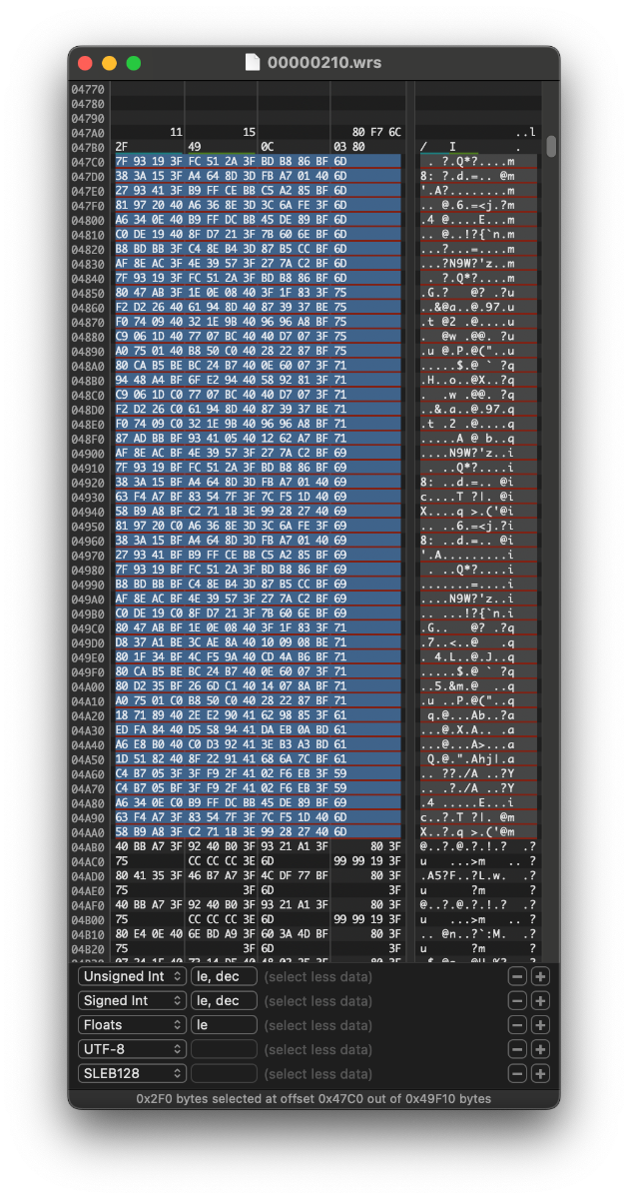Click plus button on Floats row

click(x=540, y=1025)
